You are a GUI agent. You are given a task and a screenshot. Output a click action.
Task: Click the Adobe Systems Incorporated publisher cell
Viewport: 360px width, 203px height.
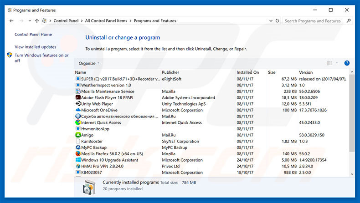tap(188, 98)
